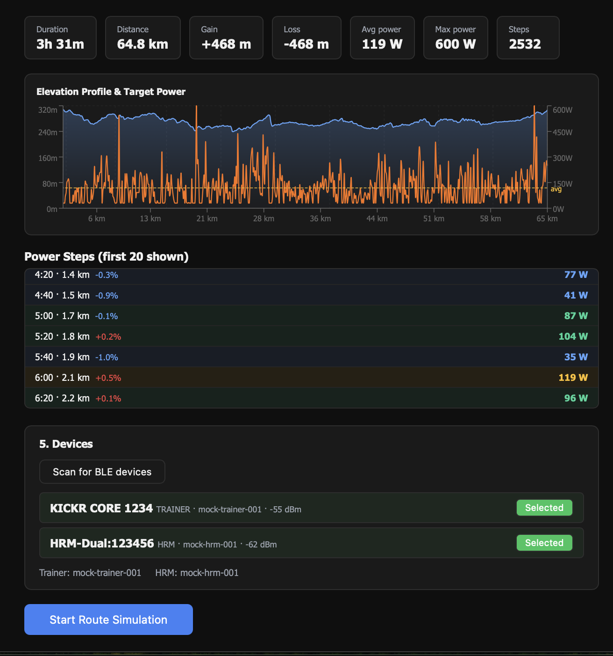Click the 6:00 power step with 119 W
The width and height of the screenshot is (613, 656).
click(x=311, y=378)
